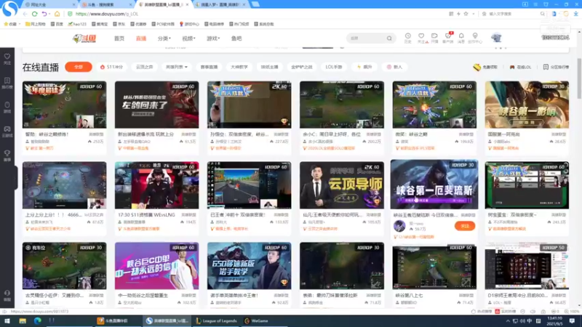Click the bookmark star in address bar

pyautogui.click(x=466, y=14)
